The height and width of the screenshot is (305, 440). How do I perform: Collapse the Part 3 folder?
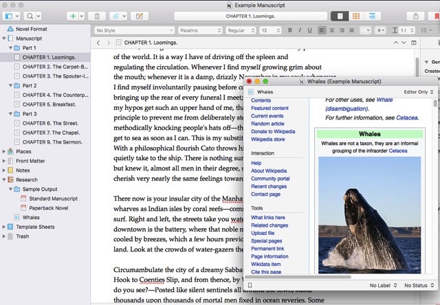click(10, 114)
